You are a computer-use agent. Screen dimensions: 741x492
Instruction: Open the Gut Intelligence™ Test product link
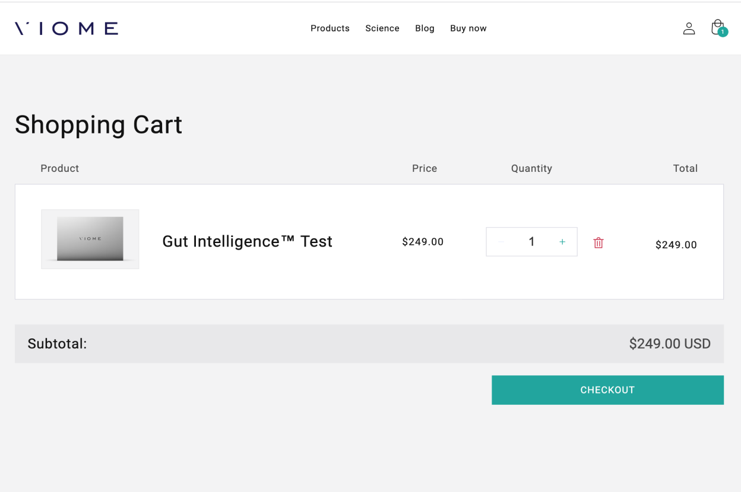click(248, 241)
